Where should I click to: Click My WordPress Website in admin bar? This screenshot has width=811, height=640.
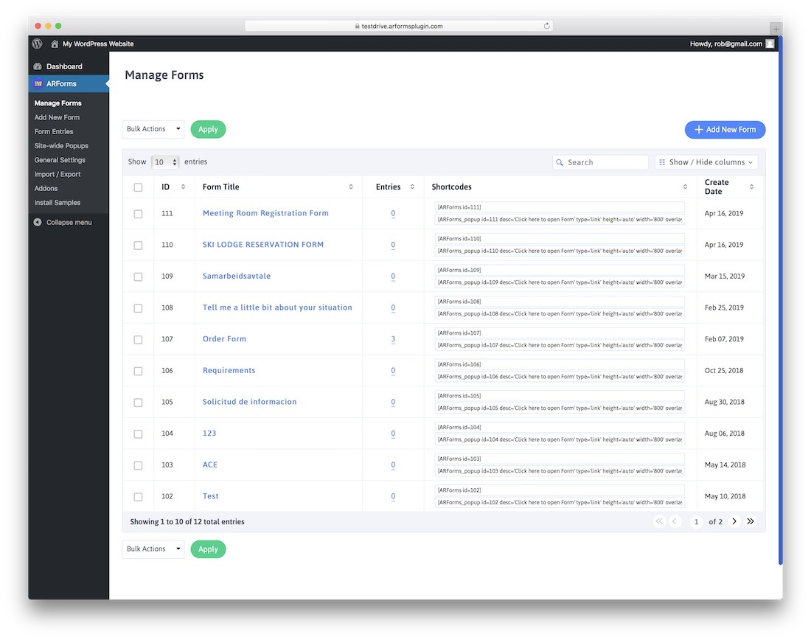pyautogui.click(x=98, y=44)
